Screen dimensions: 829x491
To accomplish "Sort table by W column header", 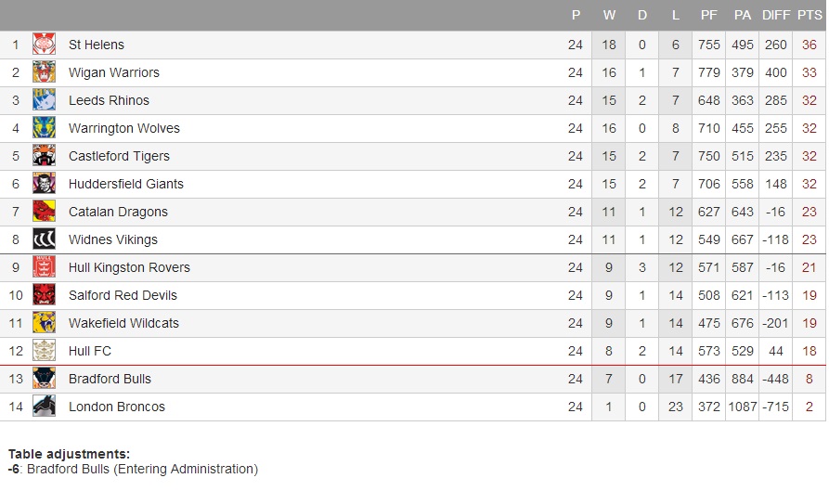I will 609,15.
